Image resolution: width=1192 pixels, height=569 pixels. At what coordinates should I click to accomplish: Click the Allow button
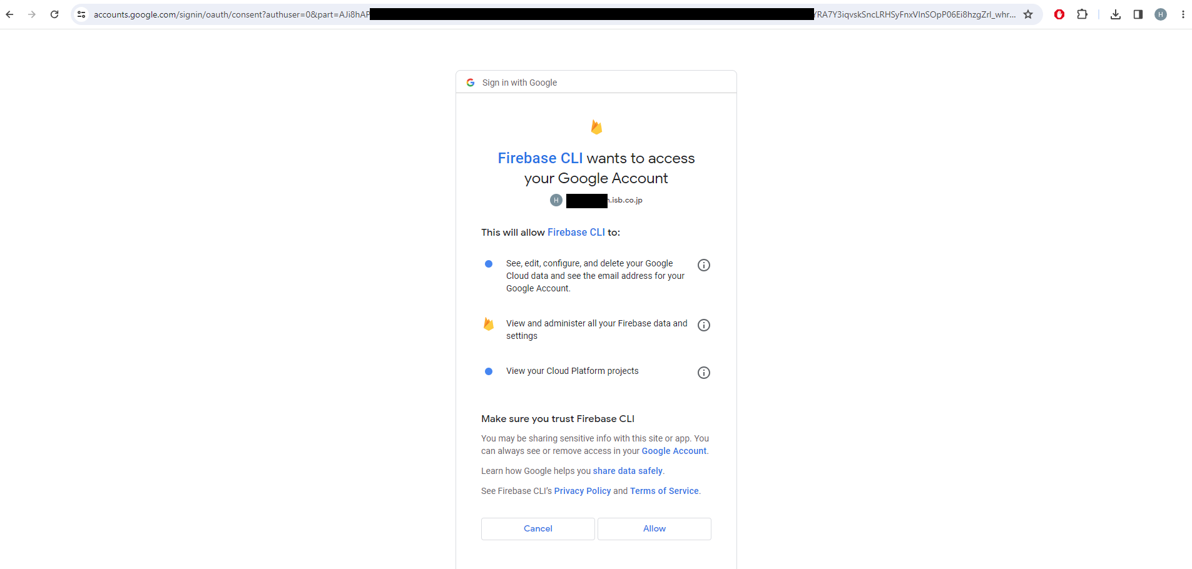click(654, 529)
